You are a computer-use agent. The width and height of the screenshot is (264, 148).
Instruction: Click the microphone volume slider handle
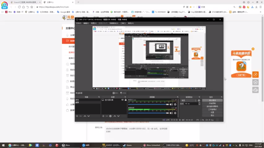click(x=167, y=104)
